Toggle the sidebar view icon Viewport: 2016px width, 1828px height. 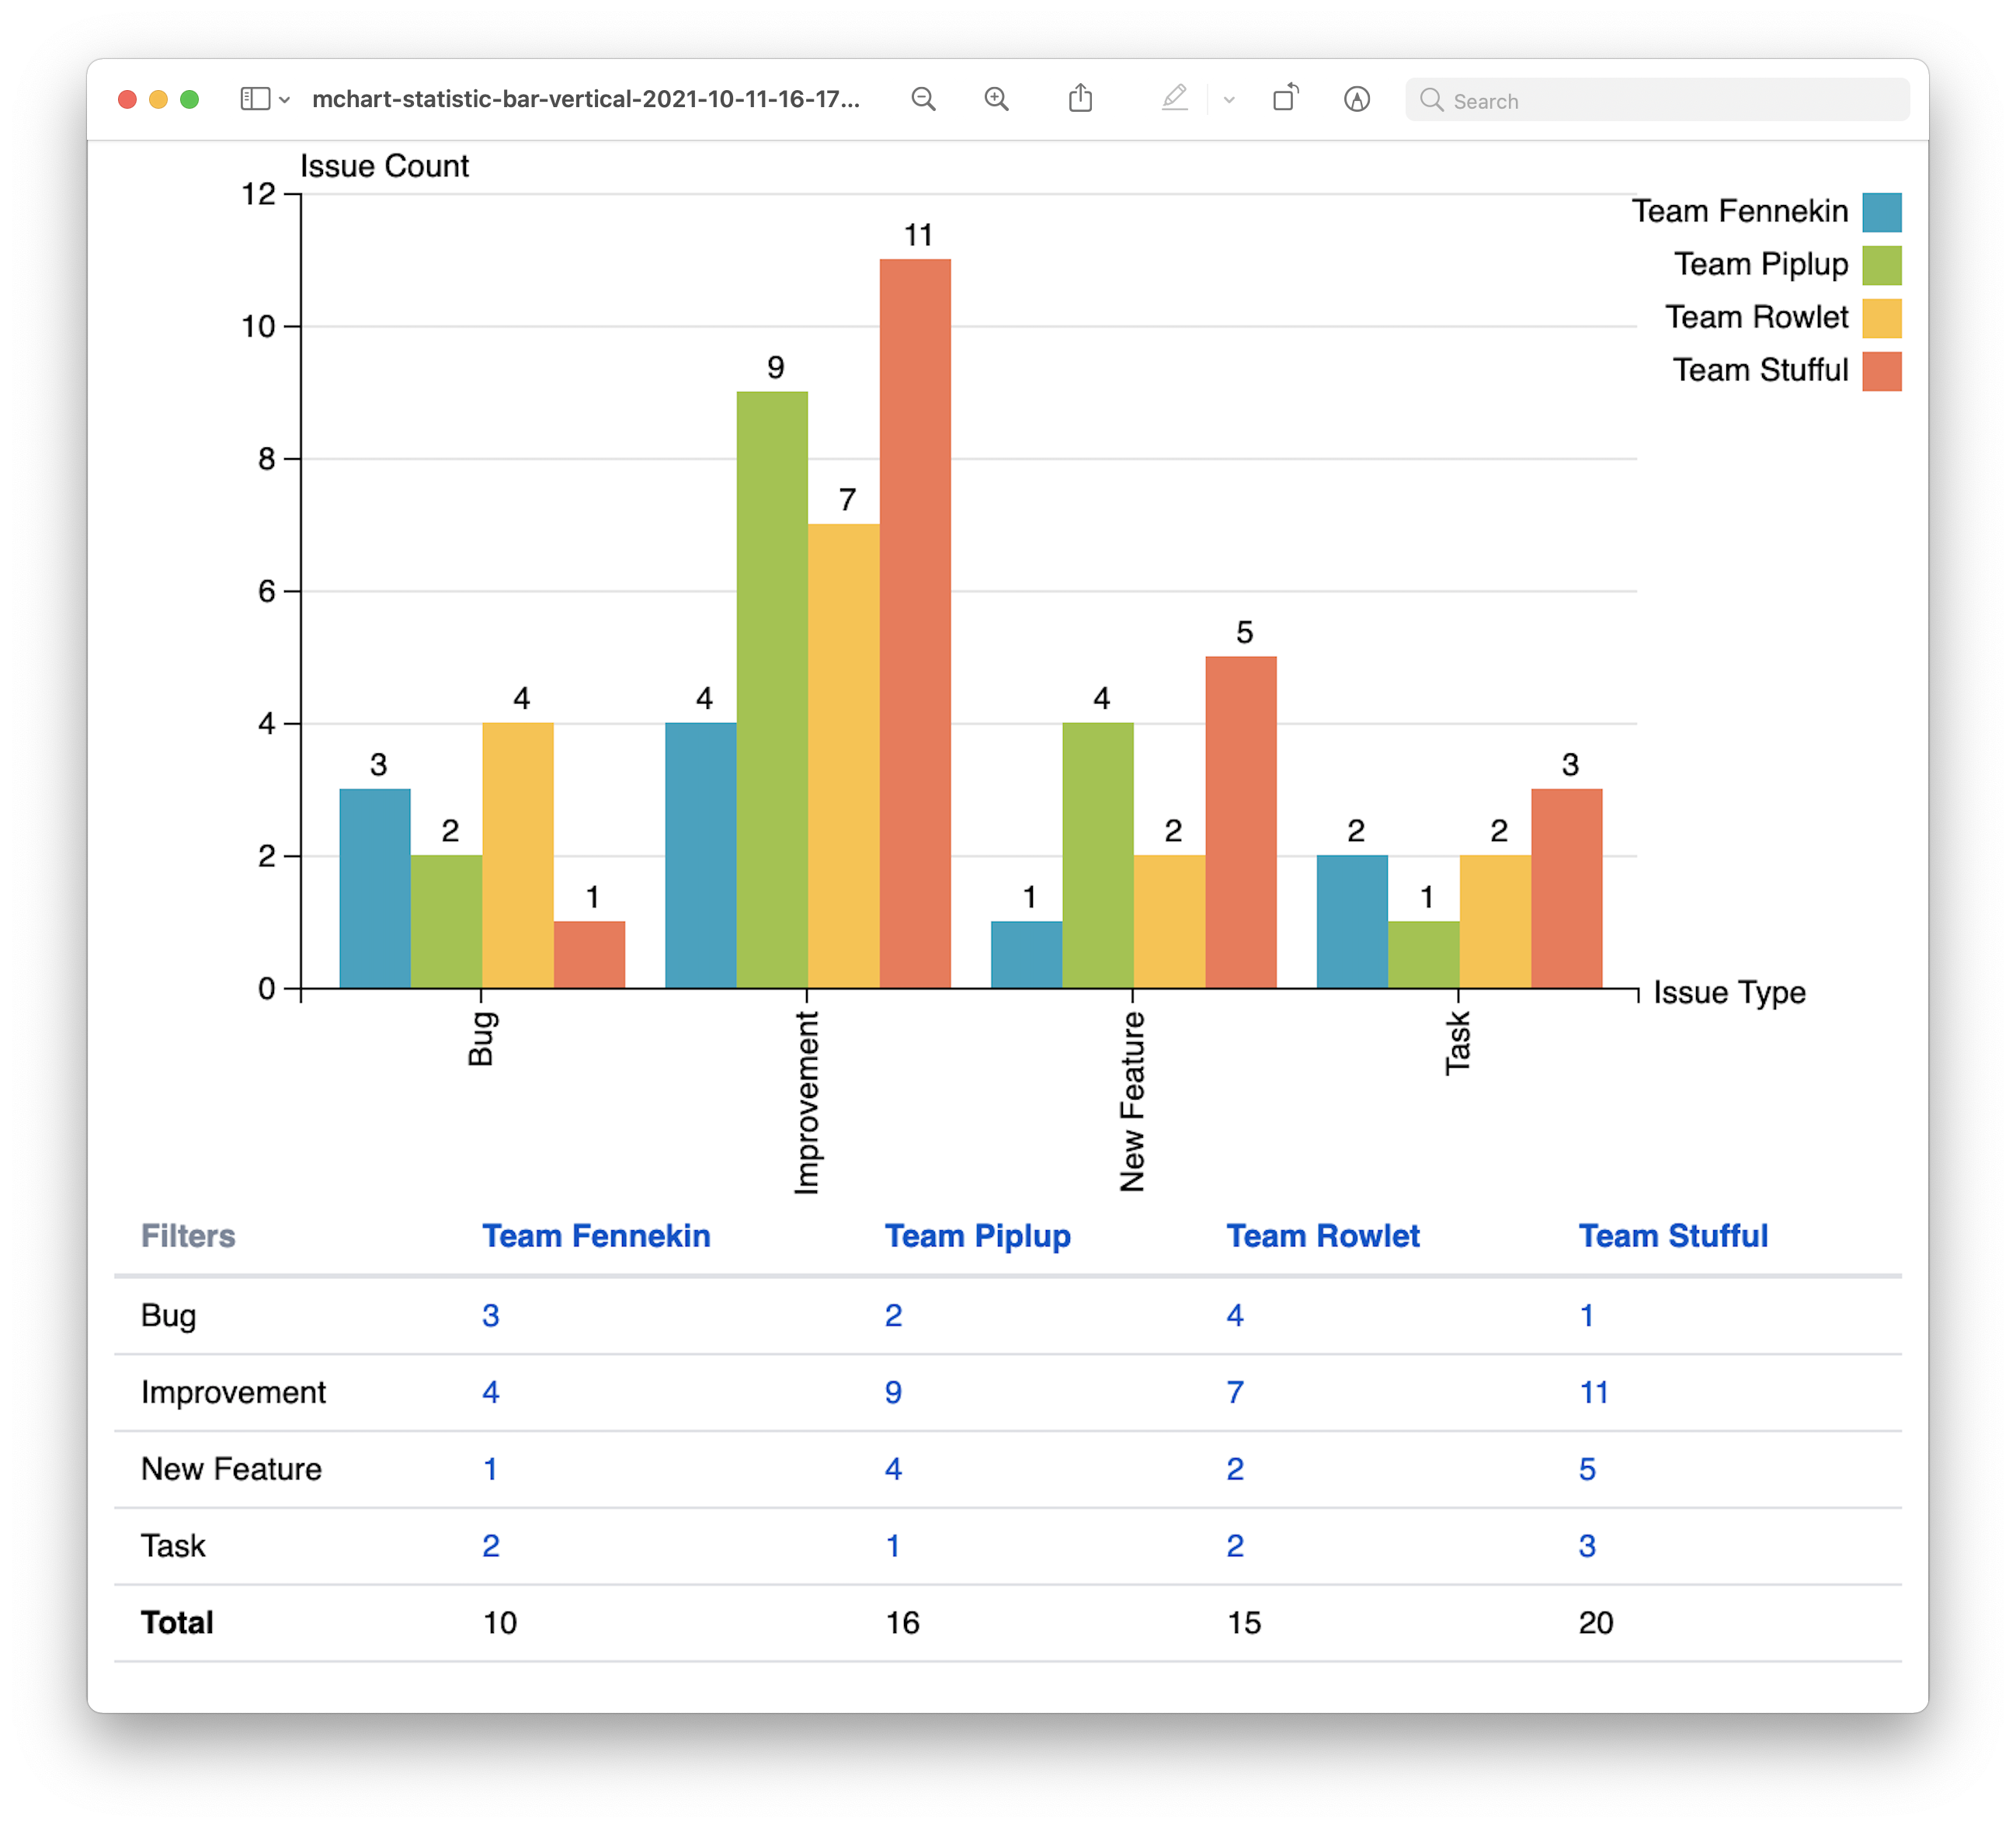click(x=255, y=99)
